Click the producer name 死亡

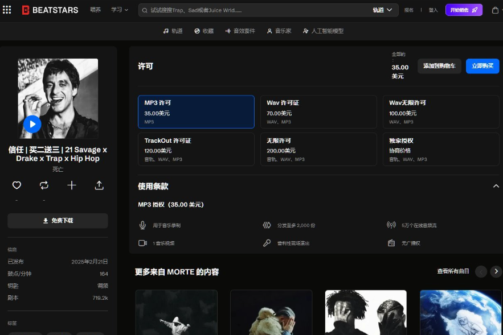(x=58, y=169)
